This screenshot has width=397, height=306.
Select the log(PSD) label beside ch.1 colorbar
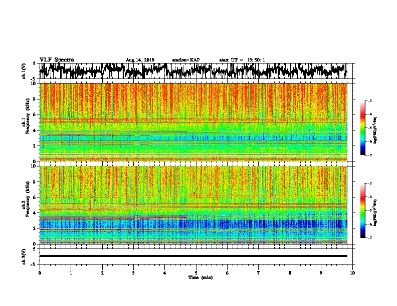pyautogui.click(x=375, y=130)
